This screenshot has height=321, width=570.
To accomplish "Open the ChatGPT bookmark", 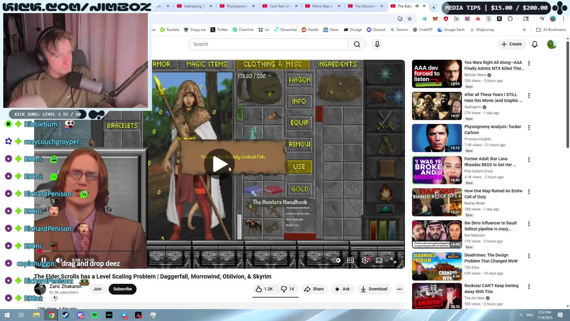I will tap(422, 30).
